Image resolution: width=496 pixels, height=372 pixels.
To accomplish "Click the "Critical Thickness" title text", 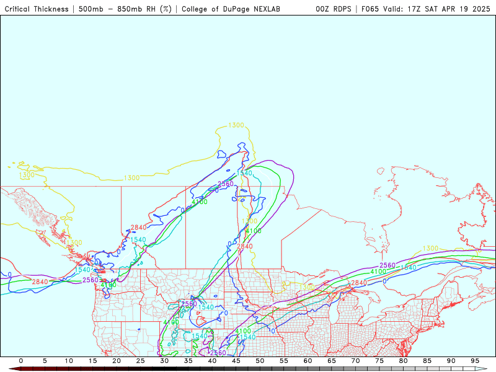I will [x=37, y=9].
